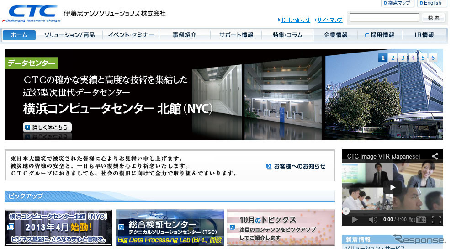Viewport: 451px width, 249px height.
Task: Click the 検索 button
Action: point(434,17)
